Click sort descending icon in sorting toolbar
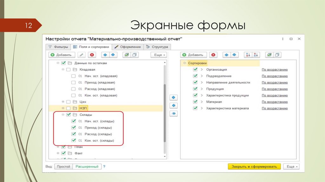This screenshot has width=325, height=182. pyautogui.click(x=256, y=55)
